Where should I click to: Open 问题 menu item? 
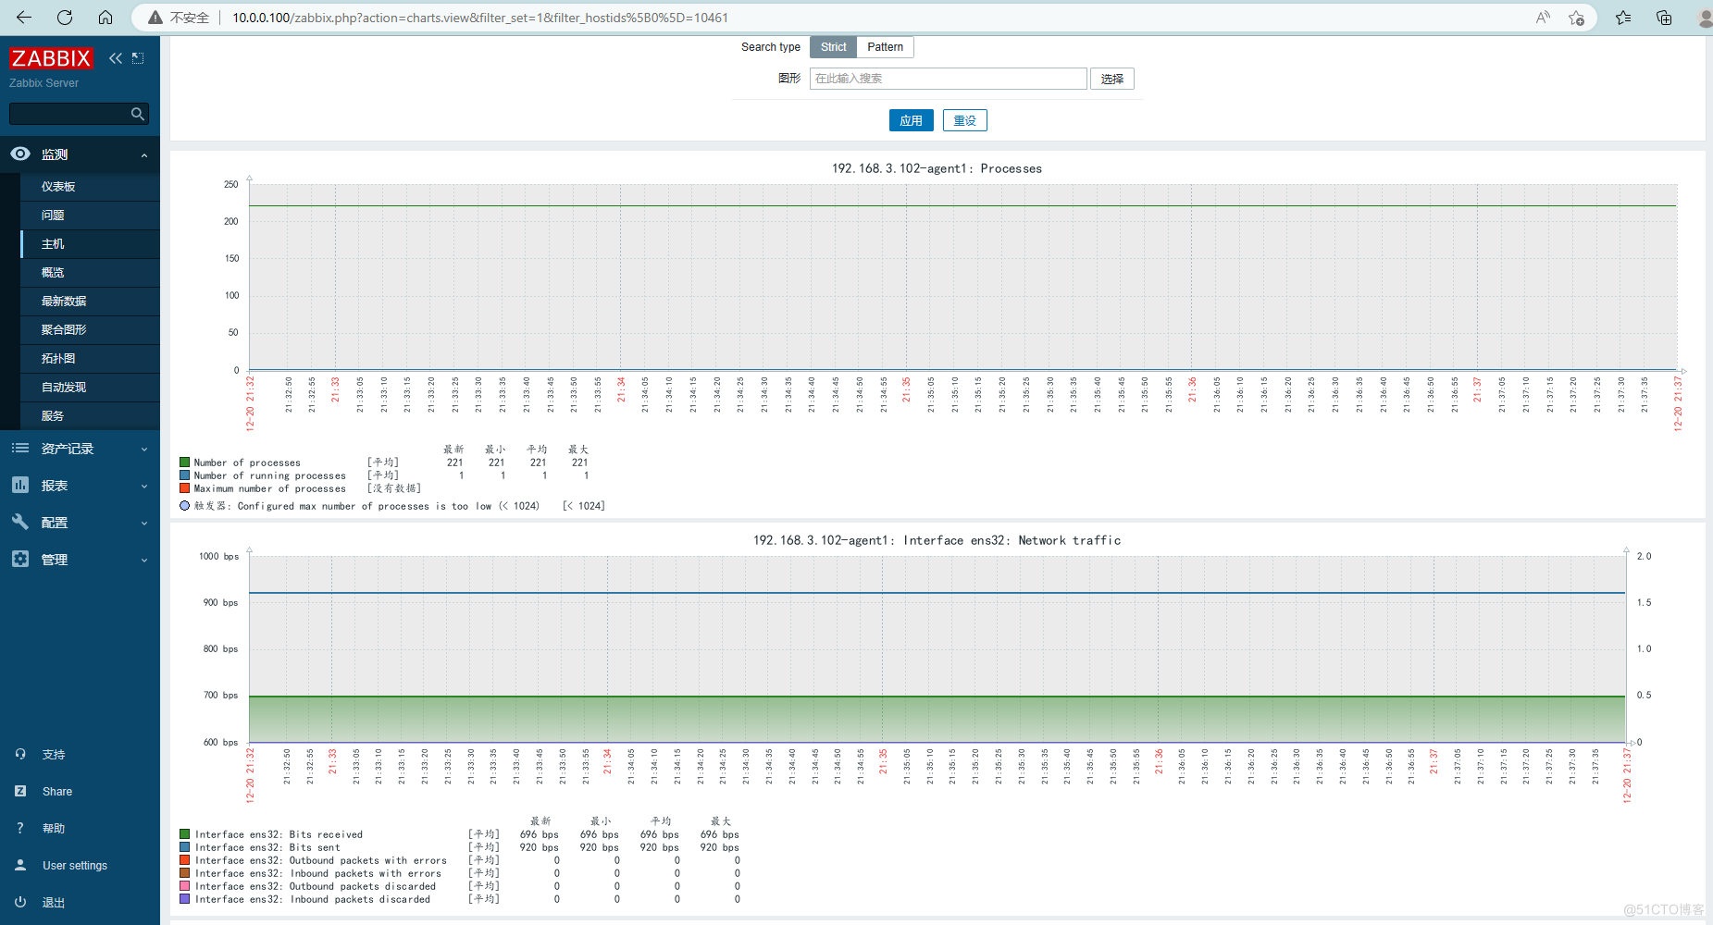pos(90,216)
